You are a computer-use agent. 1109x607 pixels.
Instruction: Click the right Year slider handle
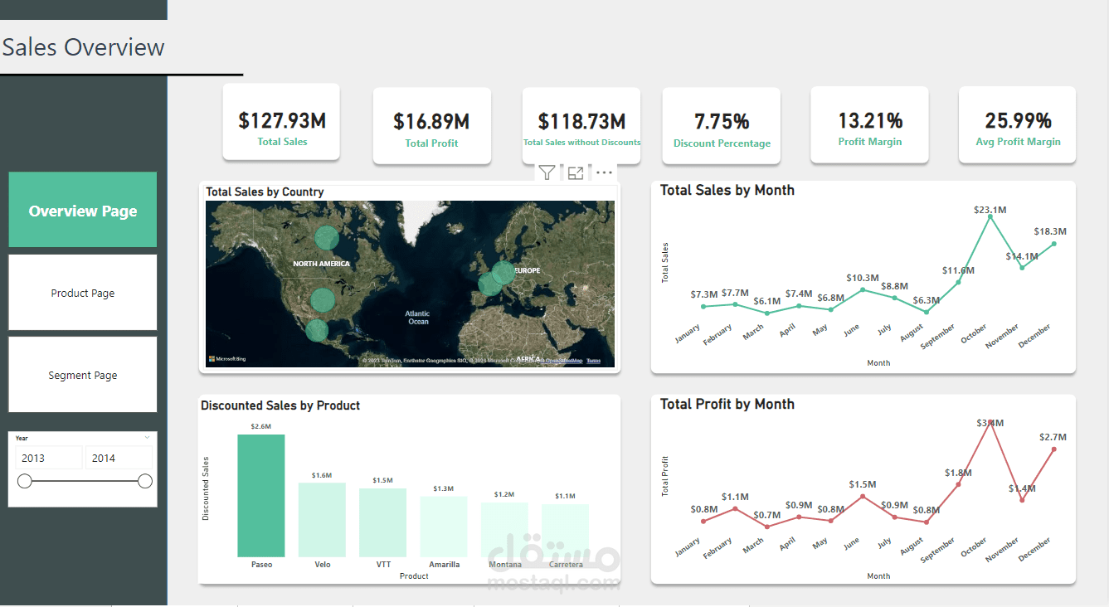pyautogui.click(x=145, y=481)
